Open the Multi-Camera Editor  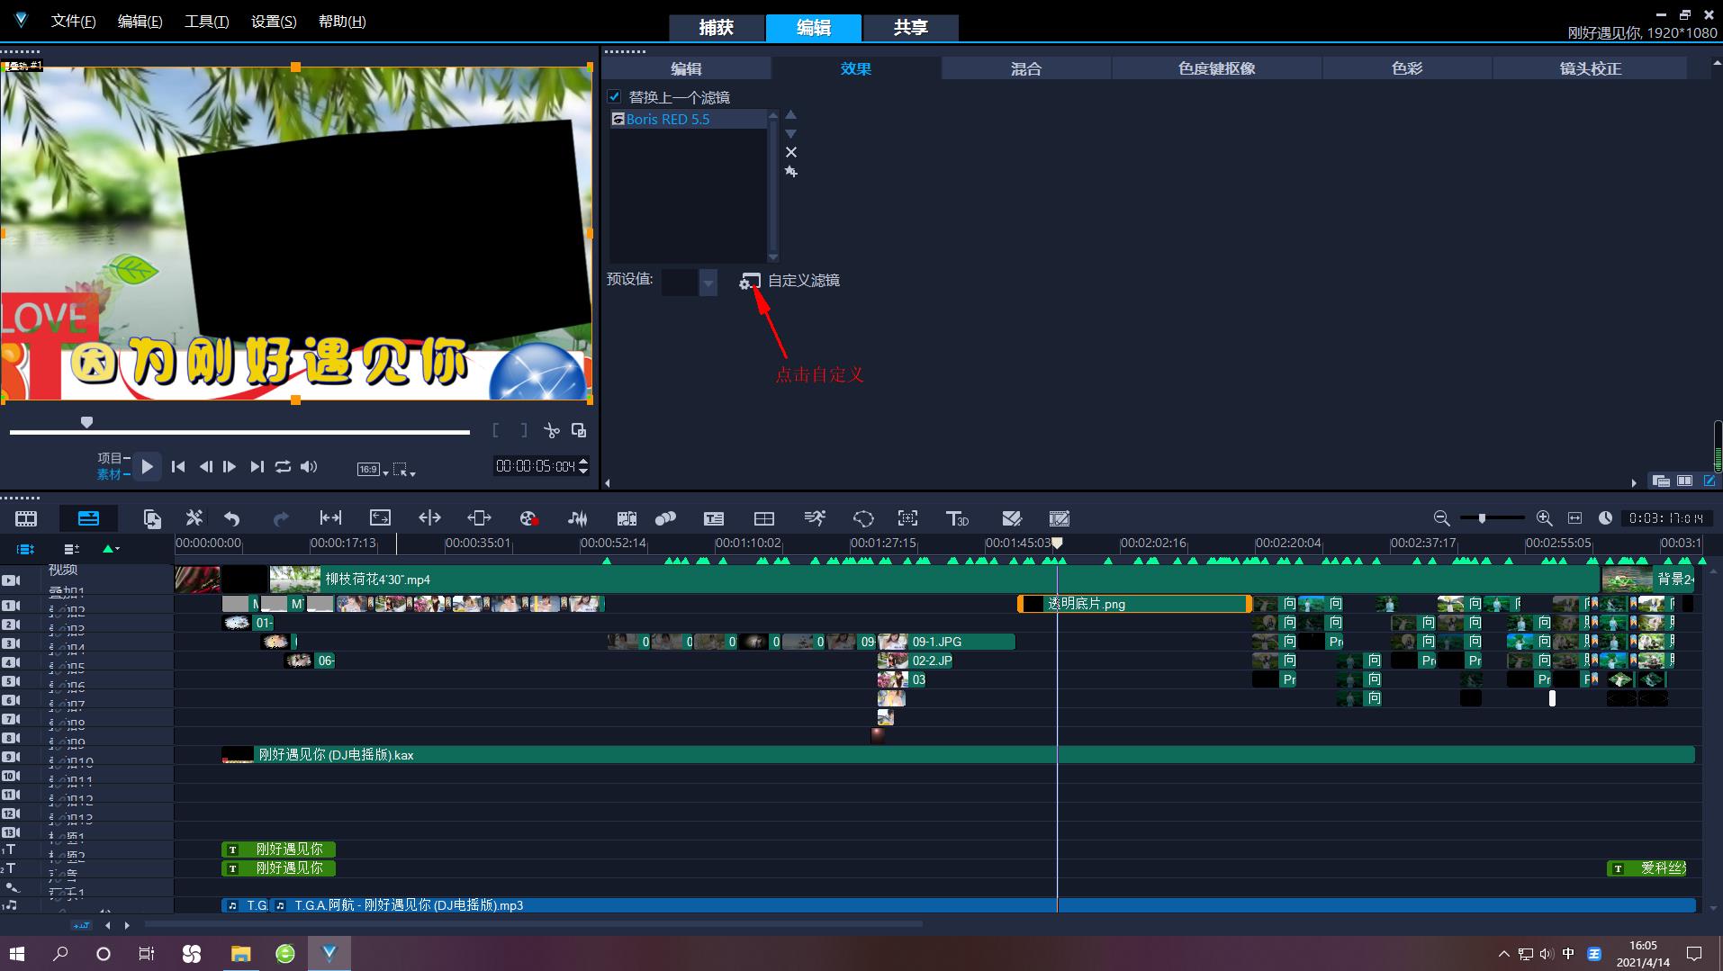coord(763,518)
